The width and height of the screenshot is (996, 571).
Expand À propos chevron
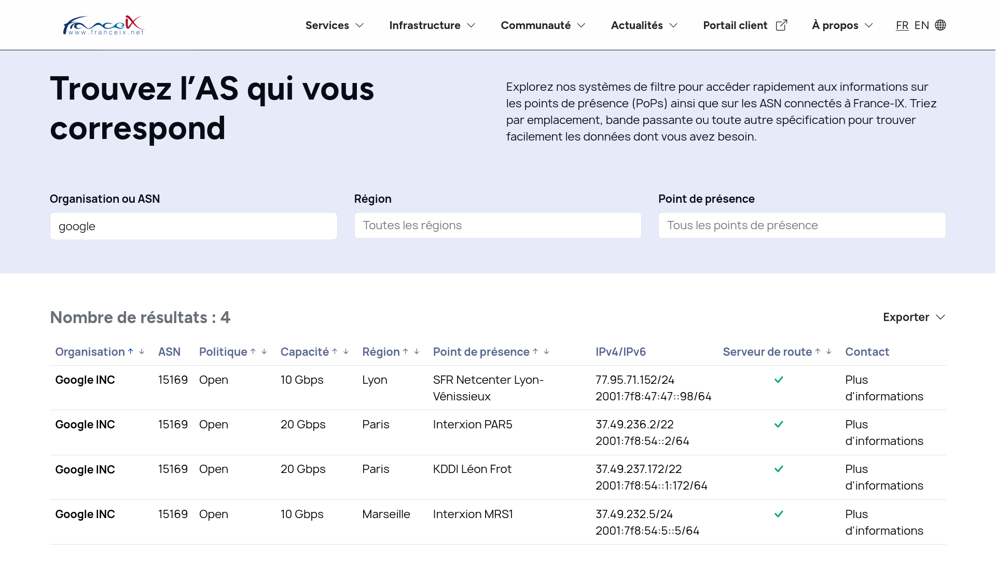pyautogui.click(x=869, y=25)
